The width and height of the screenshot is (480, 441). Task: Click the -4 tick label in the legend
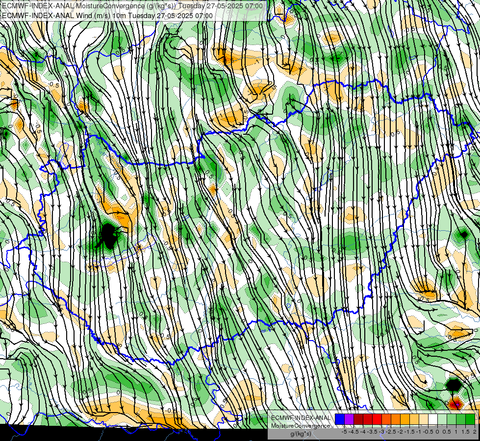point(363,432)
